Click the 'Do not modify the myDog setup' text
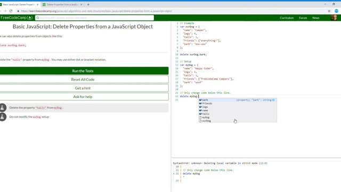This screenshot has height=192, width=341. (x=29, y=117)
